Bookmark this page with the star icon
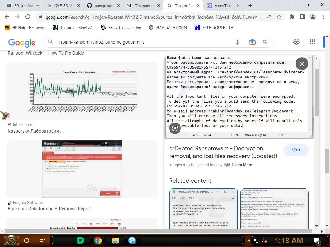The image size is (330, 247). (x=279, y=17)
